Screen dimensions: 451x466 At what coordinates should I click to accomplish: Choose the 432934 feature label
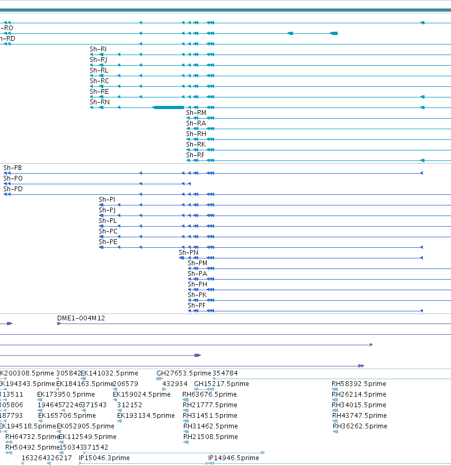coord(175,384)
